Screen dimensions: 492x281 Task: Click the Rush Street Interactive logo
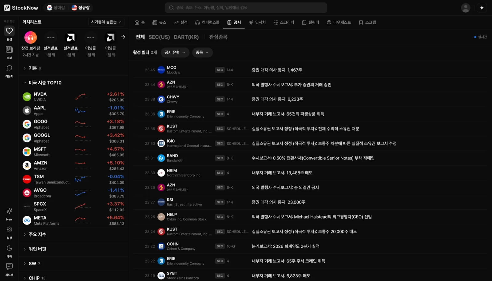click(x=161, y=202)
